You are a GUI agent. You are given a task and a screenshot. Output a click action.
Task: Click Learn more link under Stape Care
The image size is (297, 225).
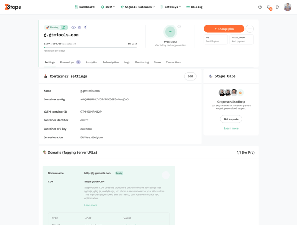[231, 128]
